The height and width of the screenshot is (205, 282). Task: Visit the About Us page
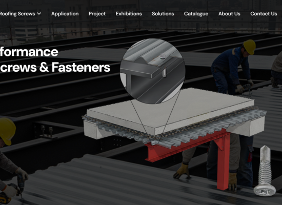pyautogui.click(x=229, y=14)
